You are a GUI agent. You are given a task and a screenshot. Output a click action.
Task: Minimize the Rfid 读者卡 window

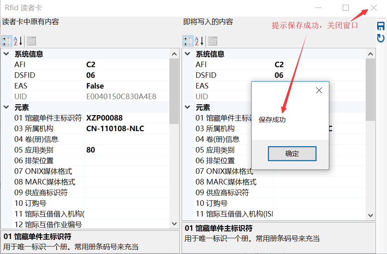(319, 8)
